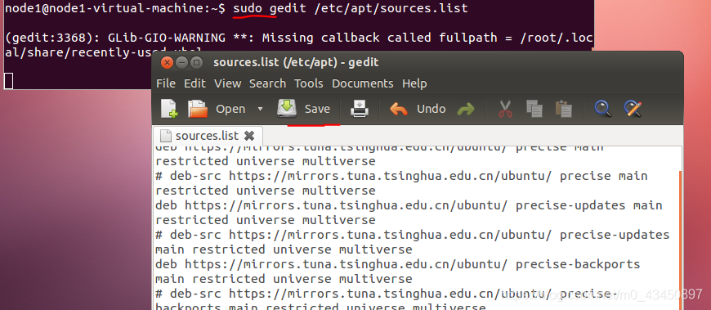Click the gedit window title text
This screenshot has height=310, width=711.
296,62
